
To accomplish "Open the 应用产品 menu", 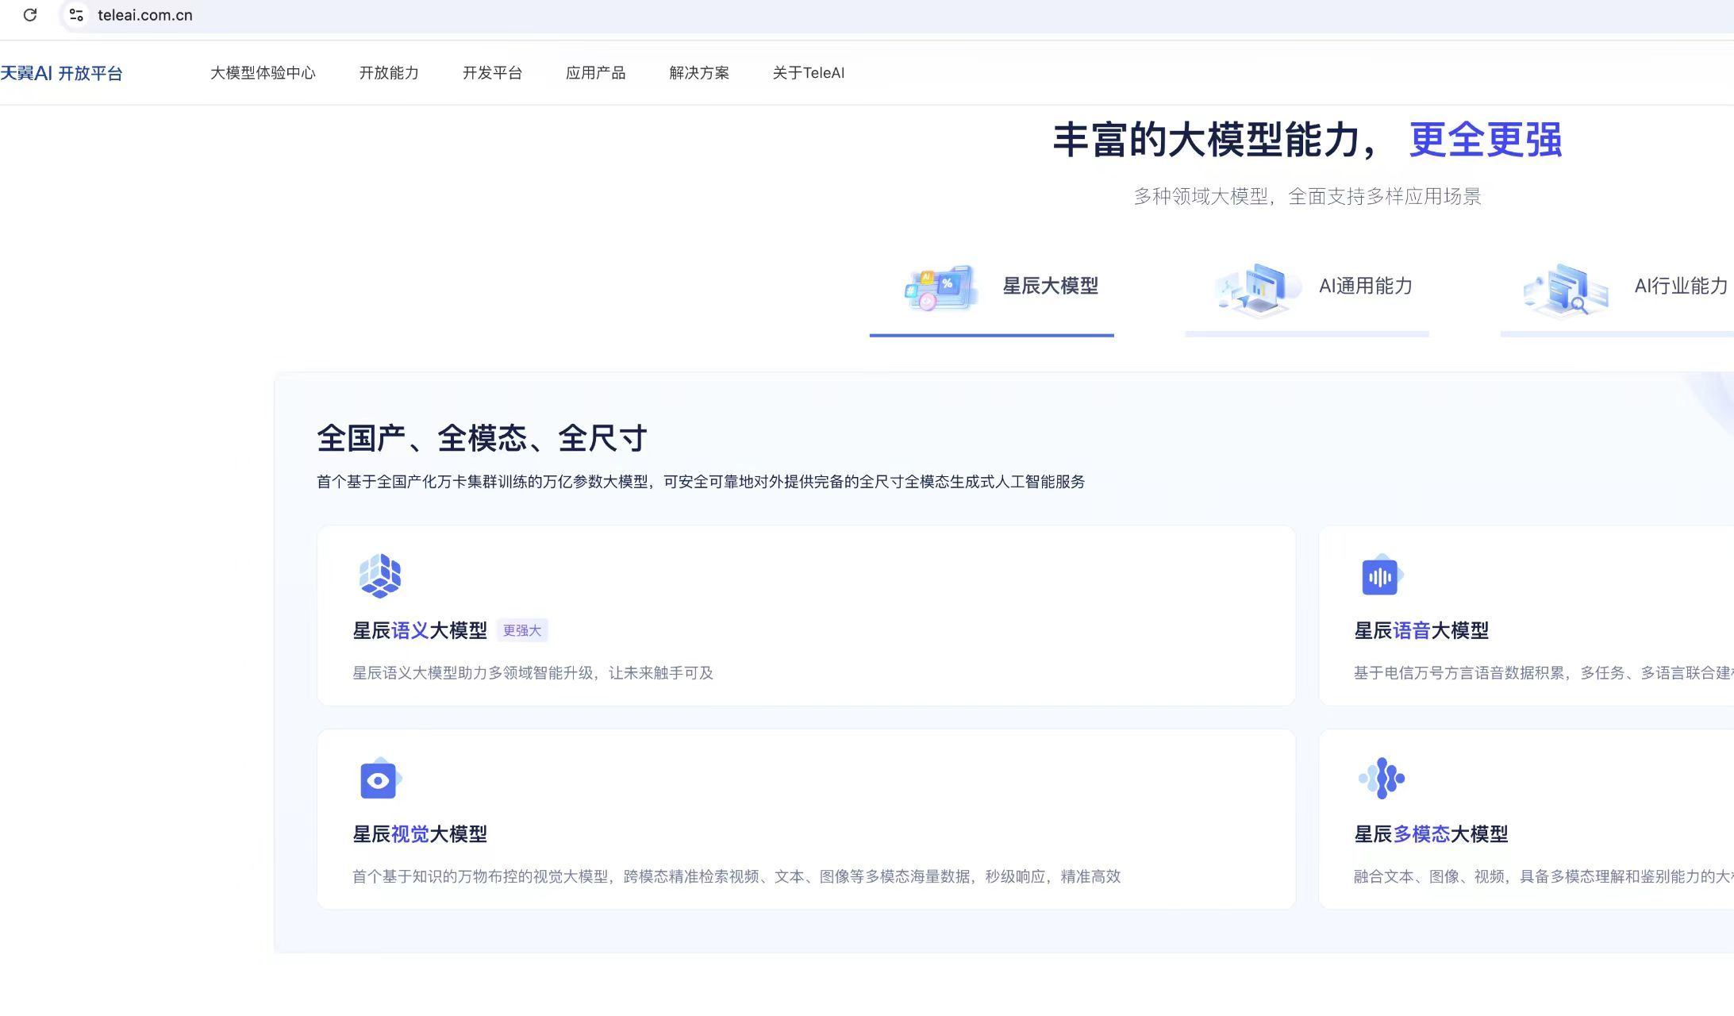I will (595, 73).
